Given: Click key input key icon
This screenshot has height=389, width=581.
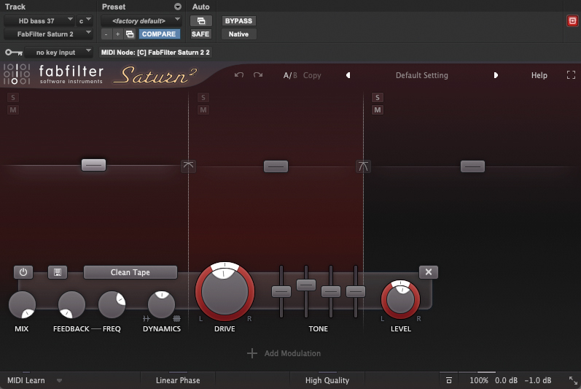Looking at the screenshot, I should click(x=14, y=53).
